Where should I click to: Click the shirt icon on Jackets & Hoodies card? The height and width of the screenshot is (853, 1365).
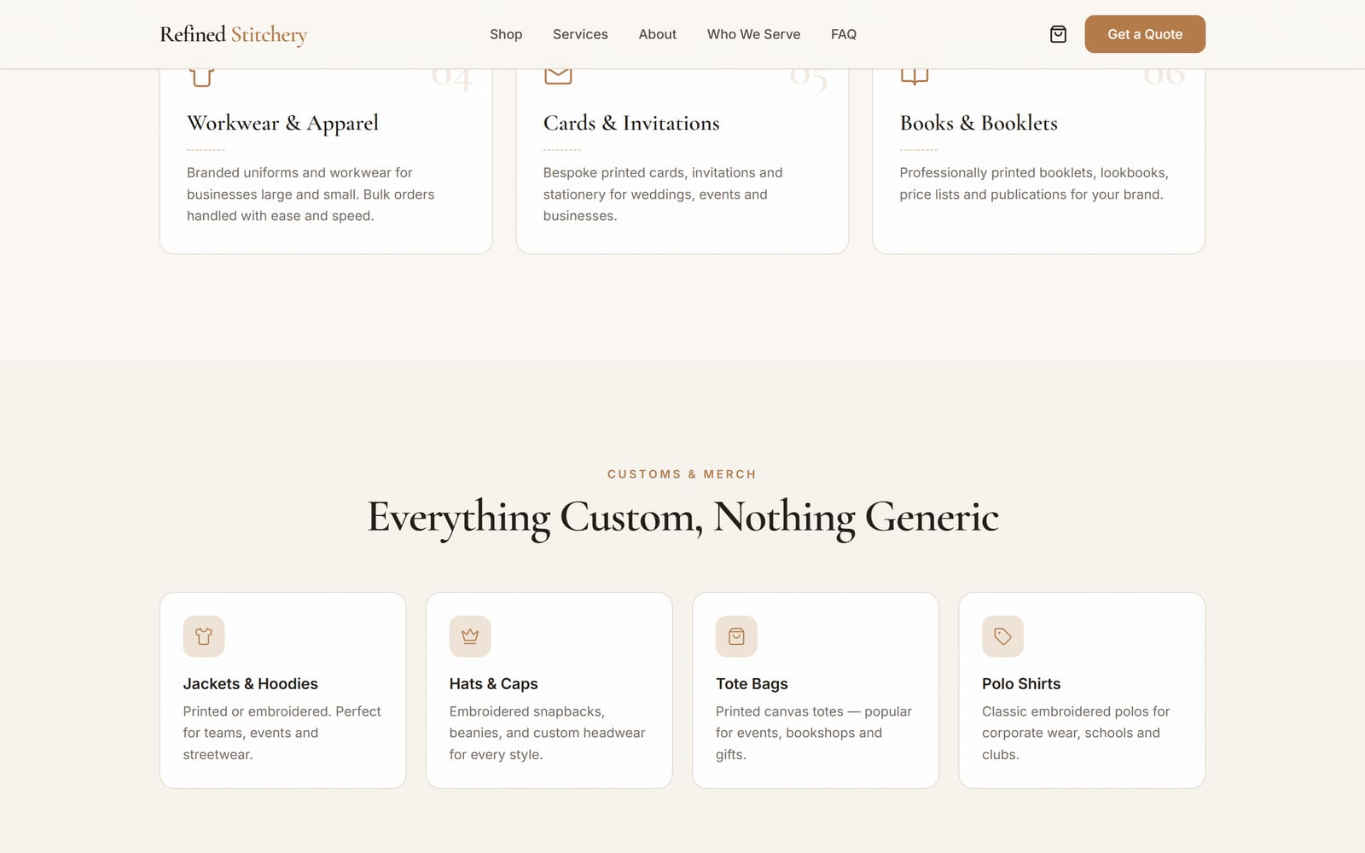pos(204,636)
